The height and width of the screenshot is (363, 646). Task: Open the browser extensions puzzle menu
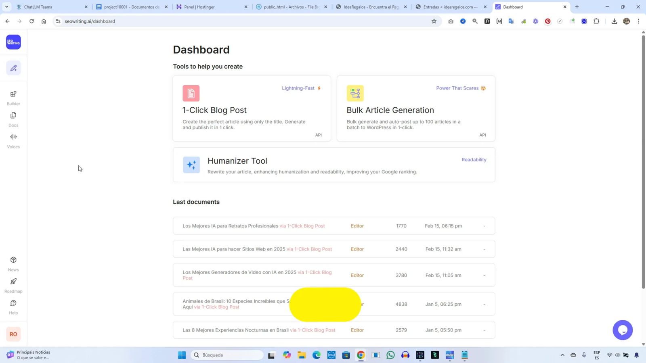pos(596,21)
